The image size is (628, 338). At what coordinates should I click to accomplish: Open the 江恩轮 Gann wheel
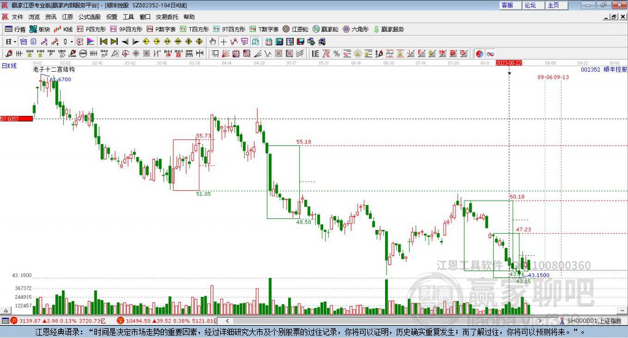click(296, 29)
